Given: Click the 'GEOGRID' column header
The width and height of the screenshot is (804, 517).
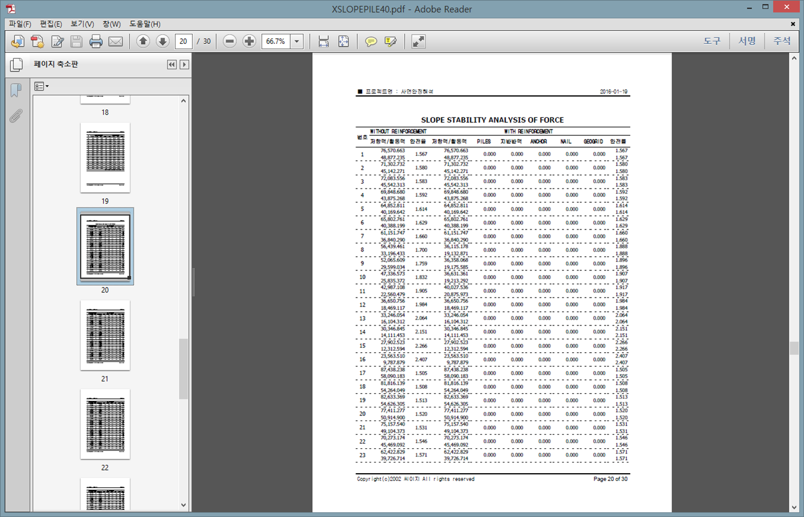Looking at the screenshot, I should pyautogui.click(x=593, y=142).
